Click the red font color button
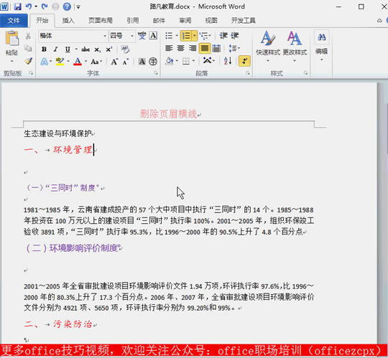 pyautogui.click(x=78, y=61)
